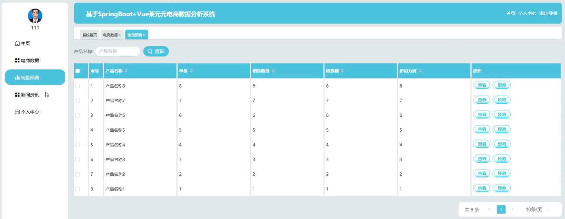565x219 pixels.
Task: Sort by the 单价 column arrows
Action: [x=191, y=71]
